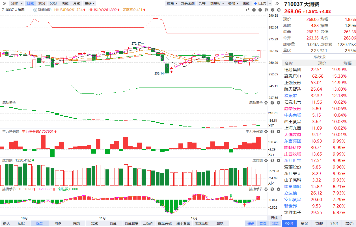The height and width of the screenshot is (227, 356).
Task: Toggle the 智能辅助 option
Action: (x=43, y=10)
